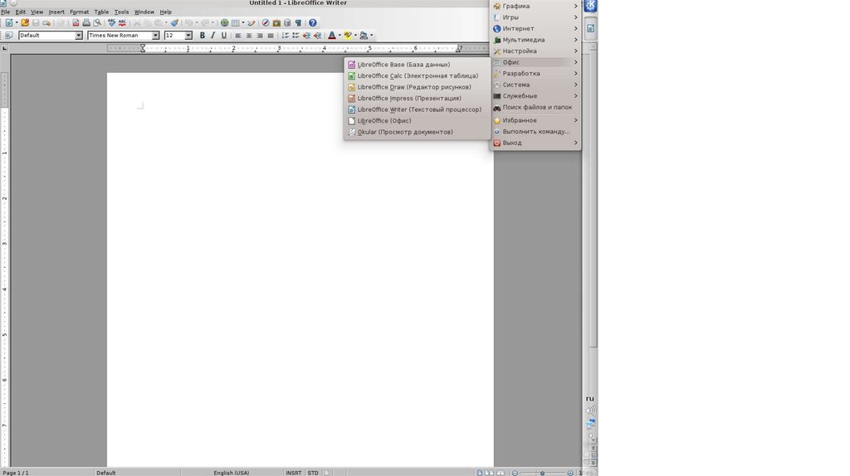Open the Help menu
Viewport: 850px width, 476px height.
[x=165, y=12]
